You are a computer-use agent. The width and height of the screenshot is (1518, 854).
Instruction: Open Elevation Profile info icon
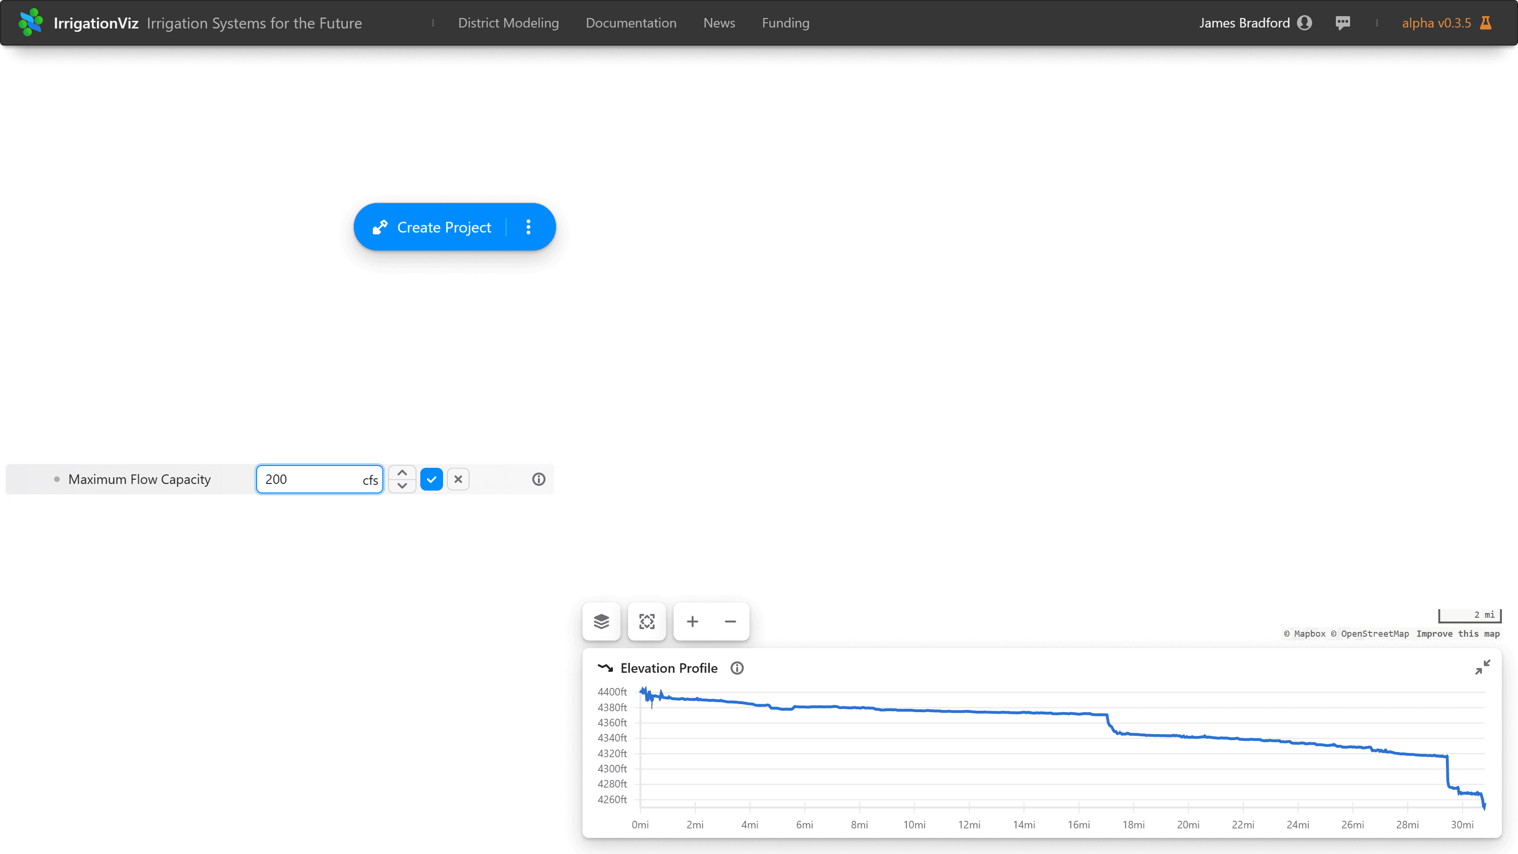(x=737, y=668)
